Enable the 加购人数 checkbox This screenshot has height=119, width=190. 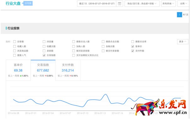(74, 46)
